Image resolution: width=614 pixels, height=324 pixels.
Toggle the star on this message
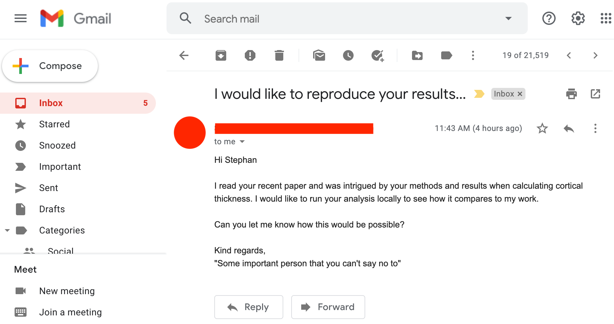(542, 128)
